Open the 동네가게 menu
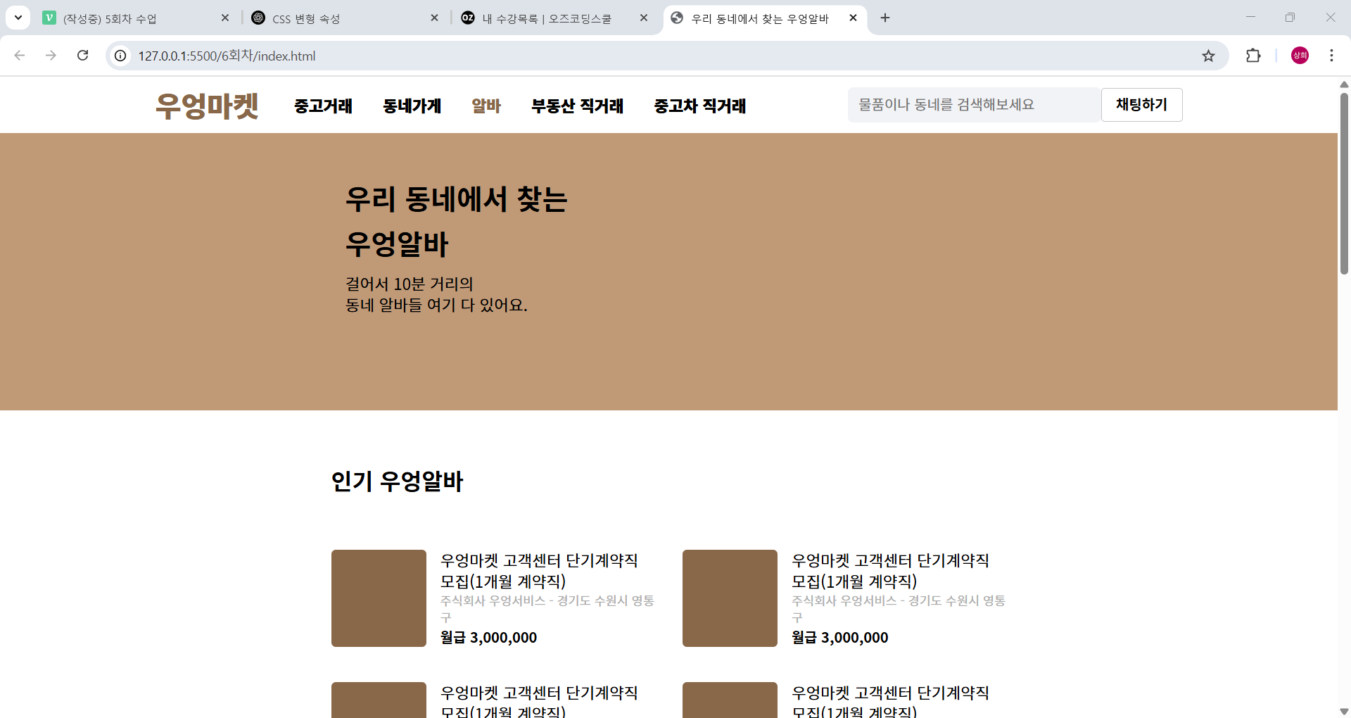This screenshot has width=1351, height=718. (412, 106)
